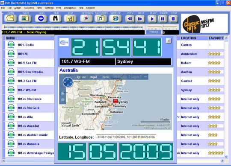Open the Help menu
This screenshot has width=231, height=166.
click(81, 8)
